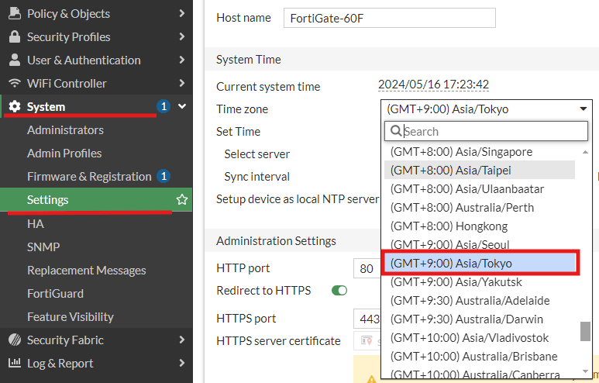Click the System notification badge
The height and width of the screenshot is (383, 599).
click(164, 106)
